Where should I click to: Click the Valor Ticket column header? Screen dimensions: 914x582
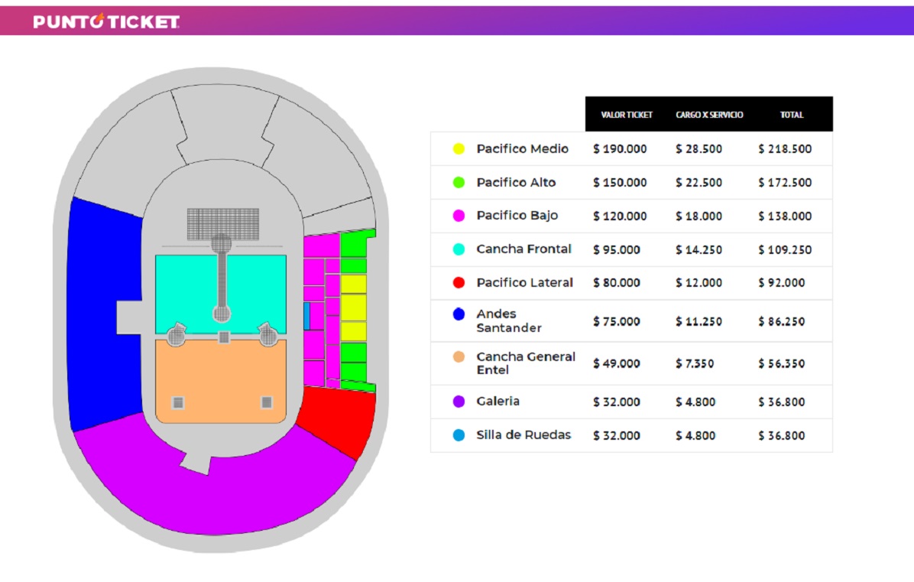(x=627, y=115)
